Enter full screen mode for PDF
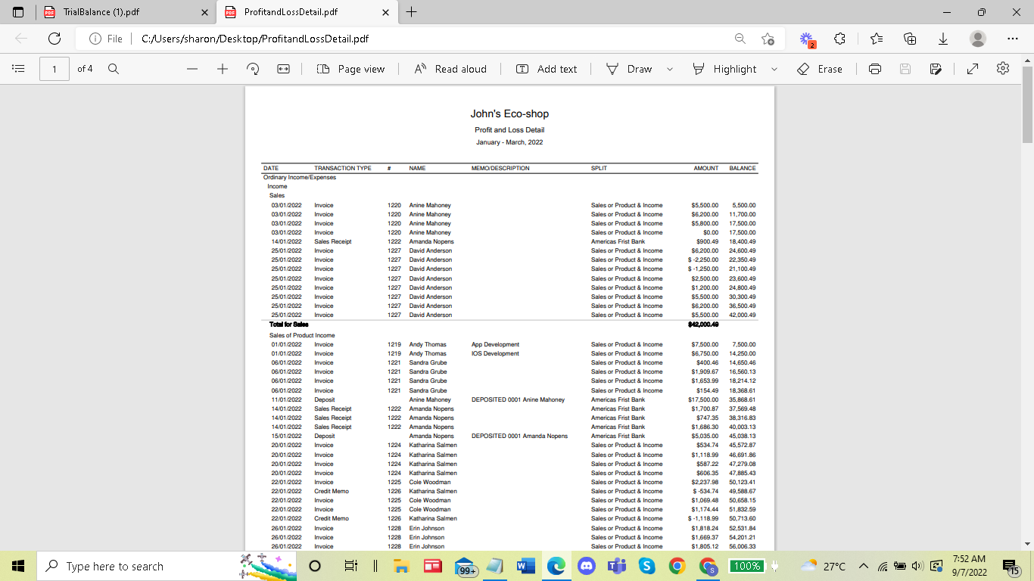The height and width of the screenshot is (581, 1034). click(973, 69)
